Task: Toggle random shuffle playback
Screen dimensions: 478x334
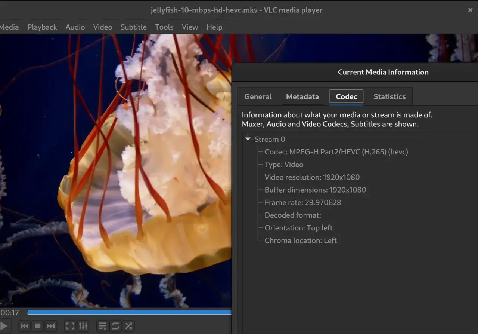Action: point(129,326)
